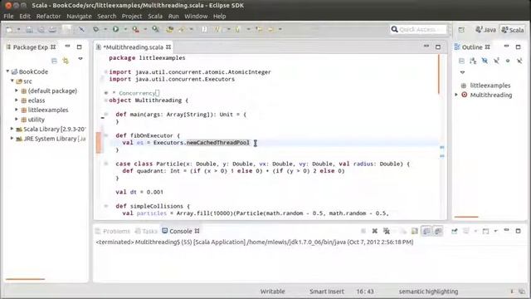
Task: Toggle Show Console on output change
Action: pyautogui.click(x=426, y=231)
